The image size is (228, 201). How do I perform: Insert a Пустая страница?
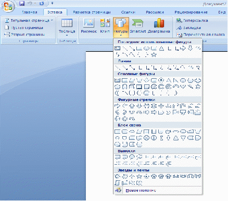click(24, 27)
